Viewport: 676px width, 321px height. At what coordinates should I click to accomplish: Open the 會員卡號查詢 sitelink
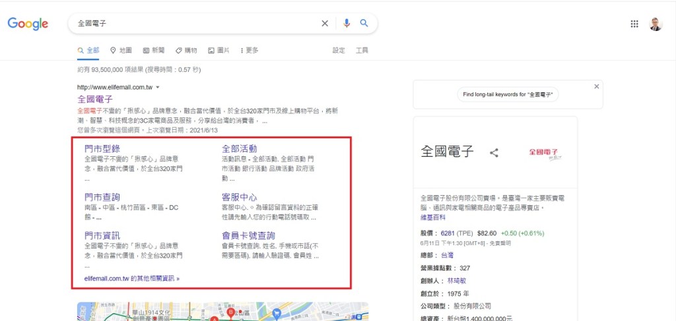click(248, 236)
